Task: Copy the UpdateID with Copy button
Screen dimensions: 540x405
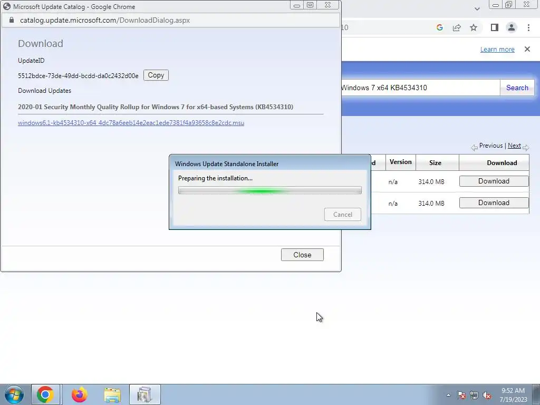Action: [156, 75]
